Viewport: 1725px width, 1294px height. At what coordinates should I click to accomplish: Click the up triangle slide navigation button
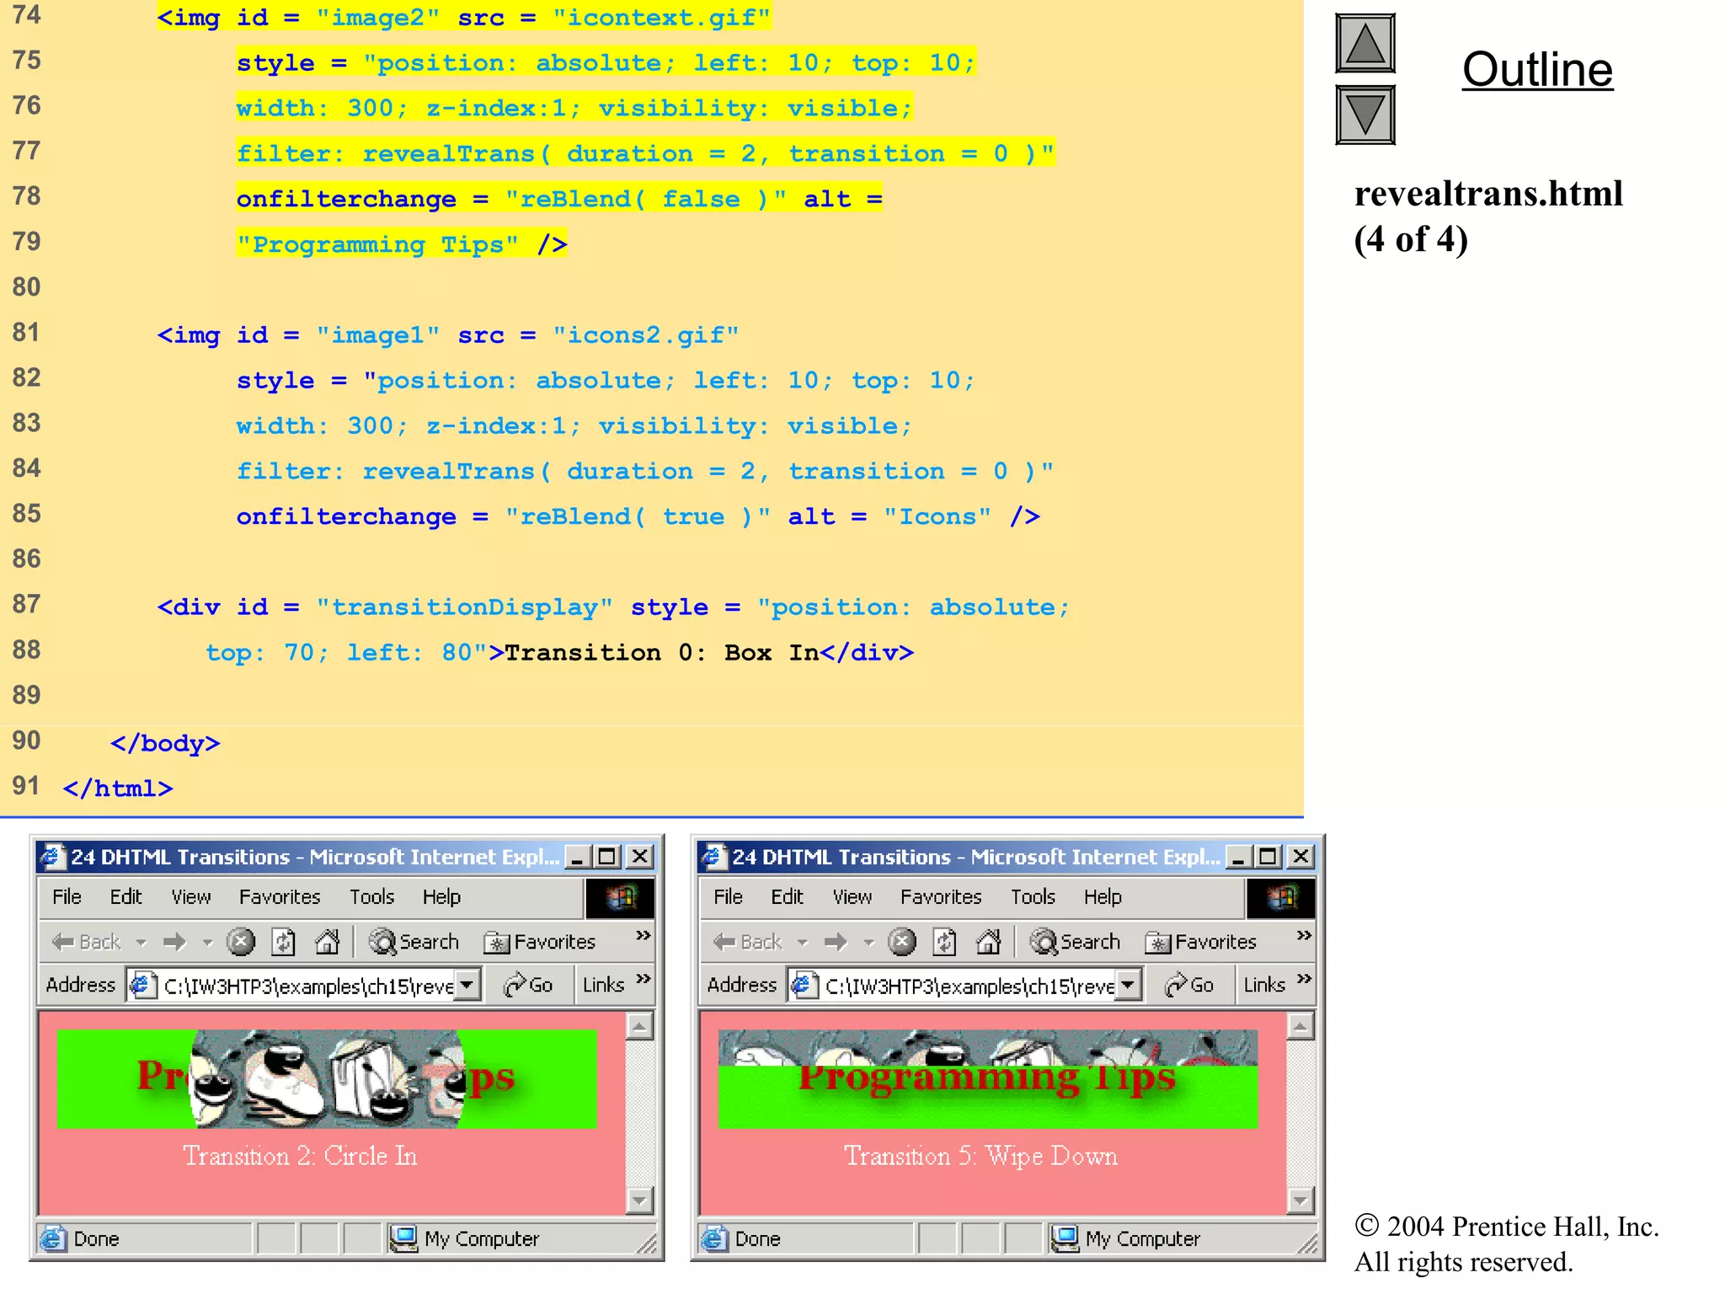[x=1365, y=44]
